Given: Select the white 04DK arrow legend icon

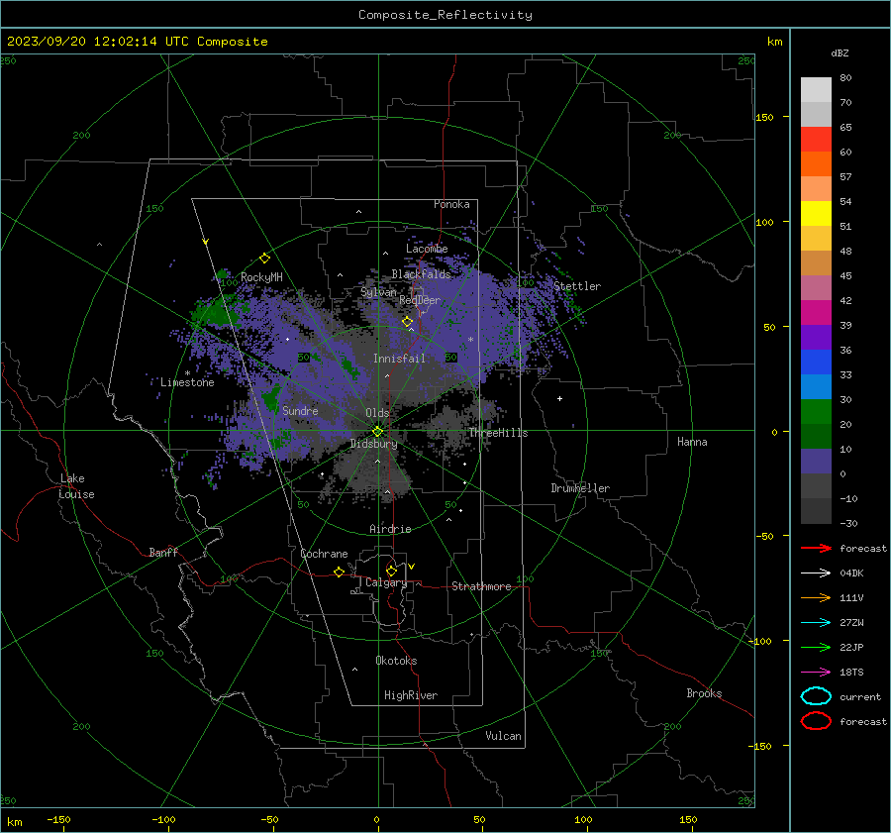Looking at the screenshot, I should [816, 573].
